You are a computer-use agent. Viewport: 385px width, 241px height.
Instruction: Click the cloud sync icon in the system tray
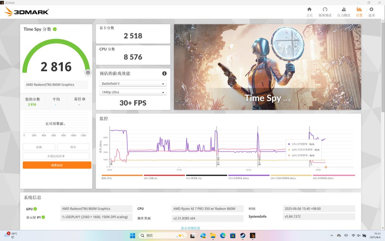(x=339, y=236)
